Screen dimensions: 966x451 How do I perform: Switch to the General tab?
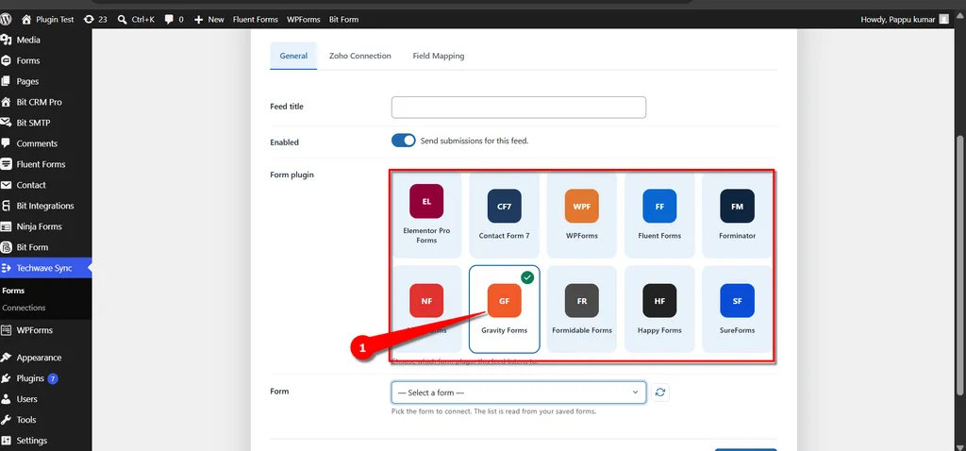293,56
